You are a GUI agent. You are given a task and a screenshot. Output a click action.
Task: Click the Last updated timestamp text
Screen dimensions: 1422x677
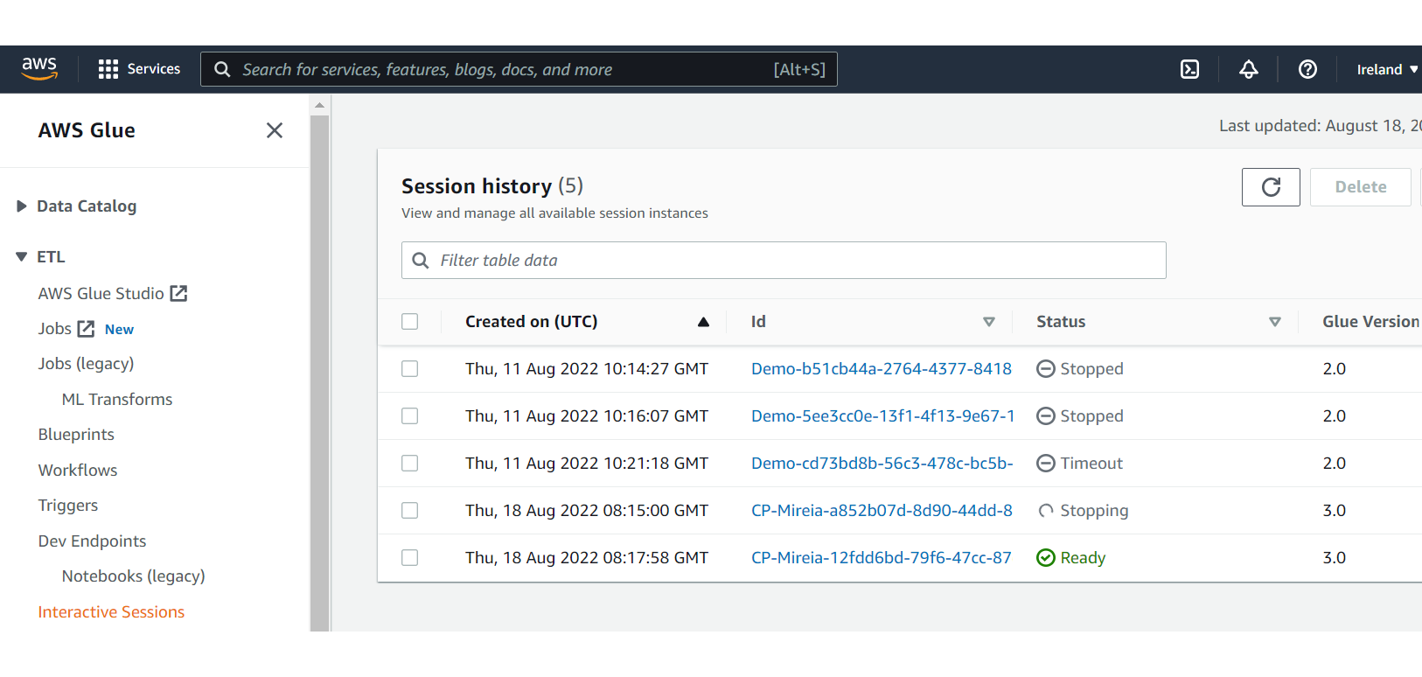[x=1321, y=126]
